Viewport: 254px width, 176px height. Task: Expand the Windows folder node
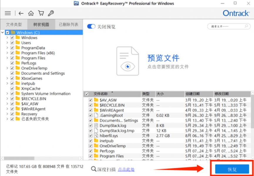point(7,38)
